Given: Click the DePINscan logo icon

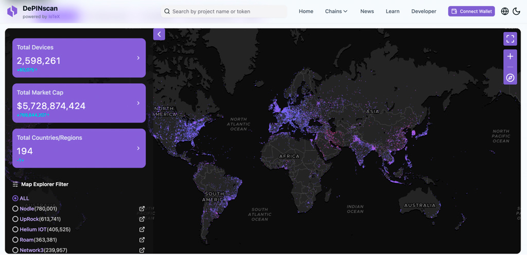Looking at the screenshot, I should click(x=12, y=11).
